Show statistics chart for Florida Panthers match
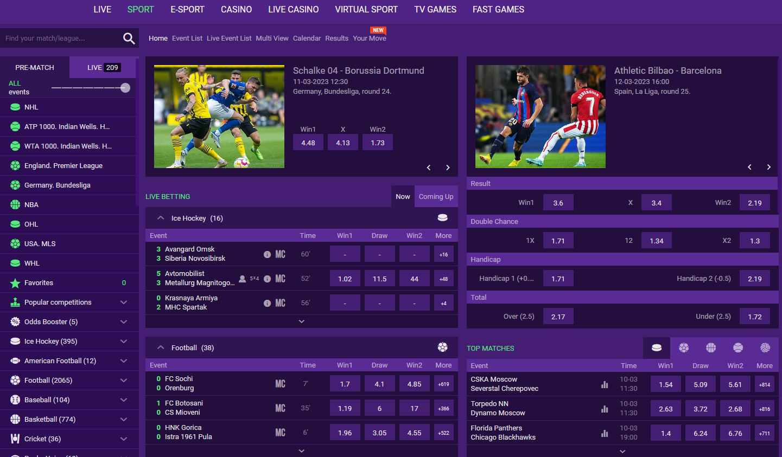This screenshot has width=782, height=457. pyautogui.click(x=605, y=434)
